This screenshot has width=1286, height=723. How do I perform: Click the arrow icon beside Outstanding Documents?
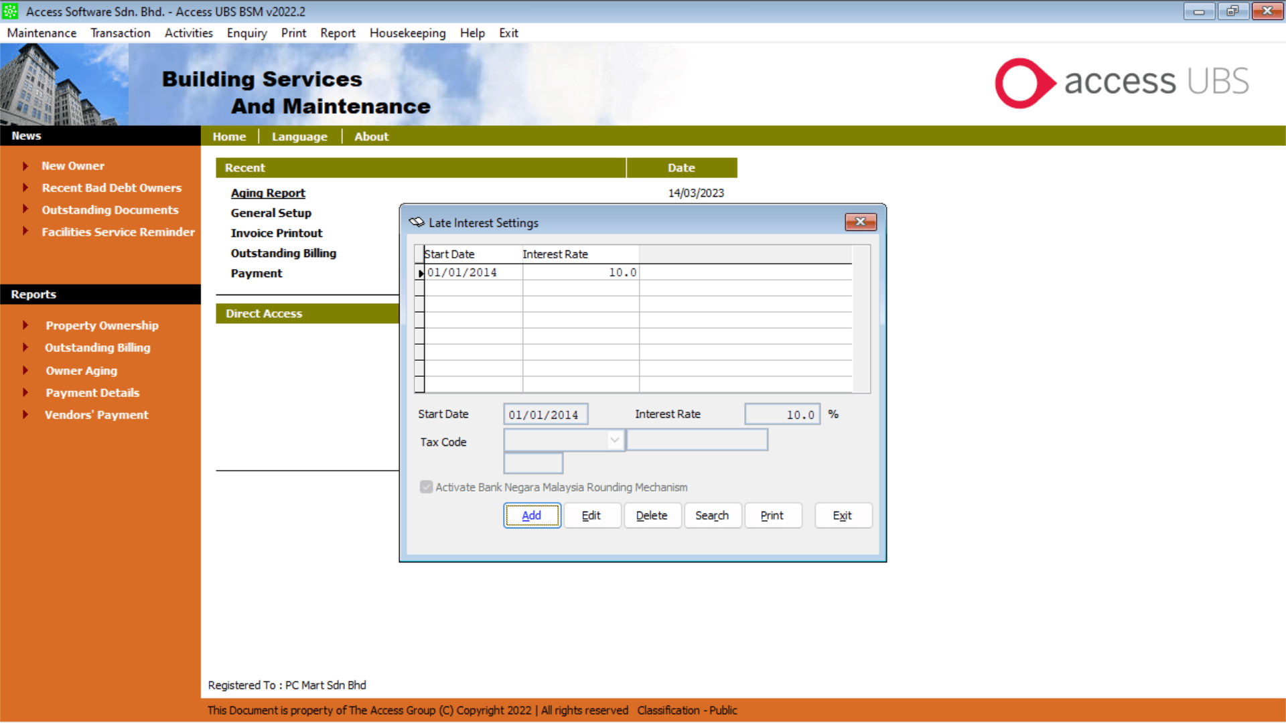(25, 210)
